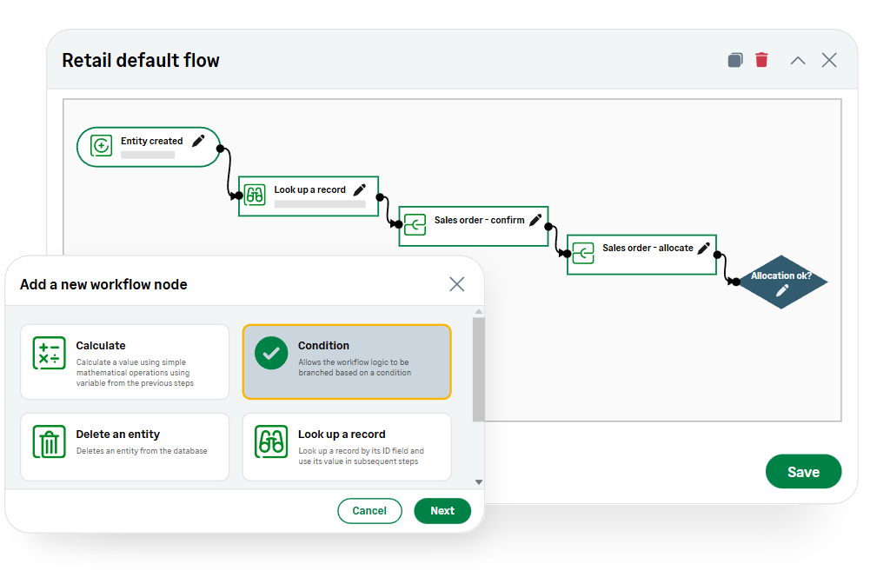
Task: Edit Look up a record node pencil
Action: click(360, 189)
